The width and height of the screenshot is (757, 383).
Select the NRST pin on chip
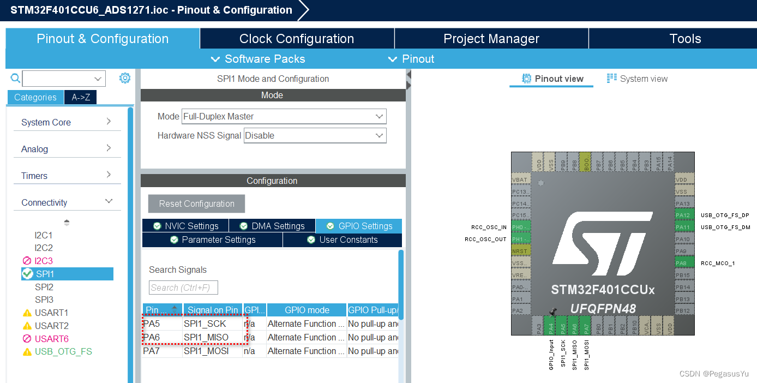(x=521, y=251)
